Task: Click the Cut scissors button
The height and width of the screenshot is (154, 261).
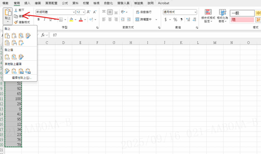Action: [x=20, y=10]
